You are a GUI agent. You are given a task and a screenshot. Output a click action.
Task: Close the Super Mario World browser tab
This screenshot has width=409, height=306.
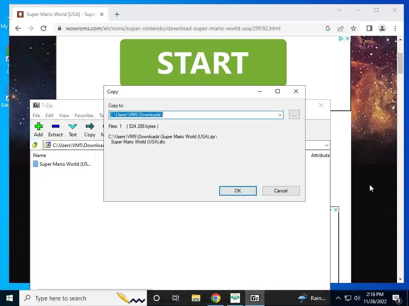[102, 14]
